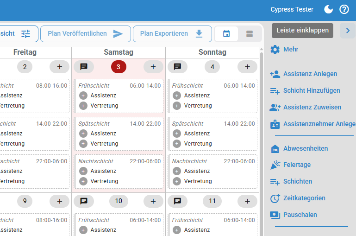Add Assistenz to Sonntag 11 Frühschicht

(x=177, y=230)
